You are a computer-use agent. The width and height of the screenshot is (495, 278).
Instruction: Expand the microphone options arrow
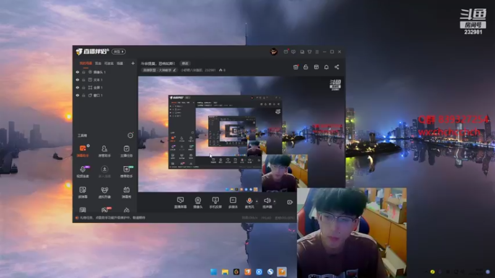tap(257, 201)
